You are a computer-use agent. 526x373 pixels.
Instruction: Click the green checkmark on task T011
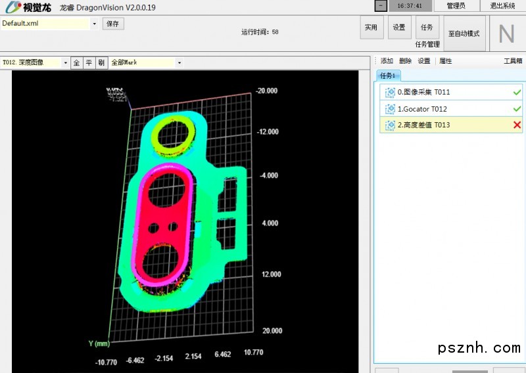coord(517,93)
